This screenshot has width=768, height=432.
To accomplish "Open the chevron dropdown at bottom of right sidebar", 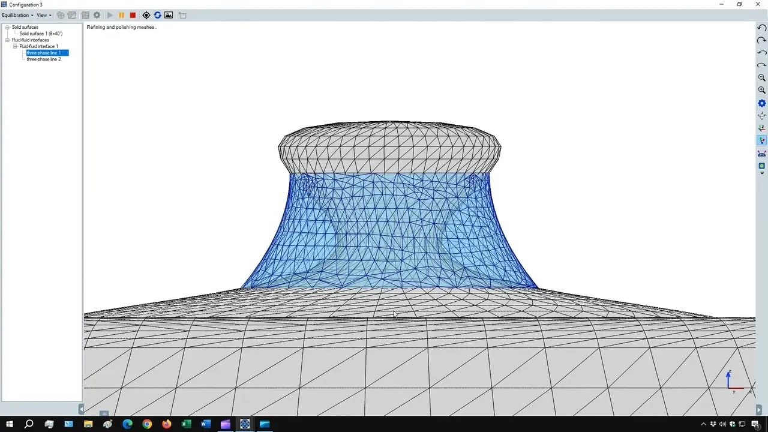I will tap(761, 174).
